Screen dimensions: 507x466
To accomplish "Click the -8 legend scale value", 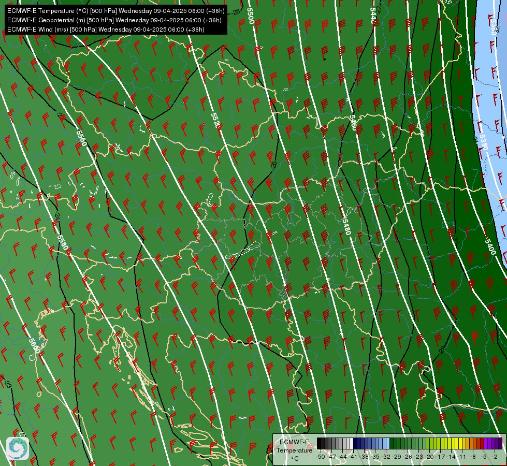I will click(x=473, y=457).
